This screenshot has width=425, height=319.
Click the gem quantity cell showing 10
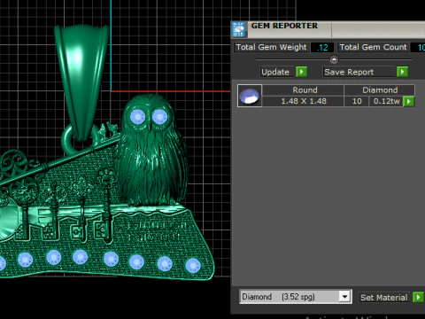357,101
